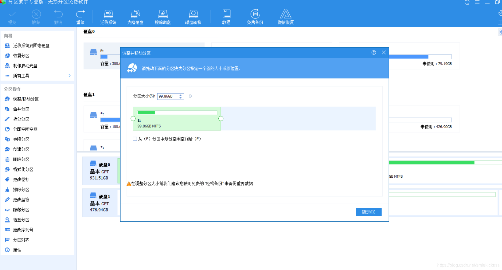Expand the 所有工具 submenu arrow
Image resolution: width=502 pixels, height=270 pixels.
point(69,76)
